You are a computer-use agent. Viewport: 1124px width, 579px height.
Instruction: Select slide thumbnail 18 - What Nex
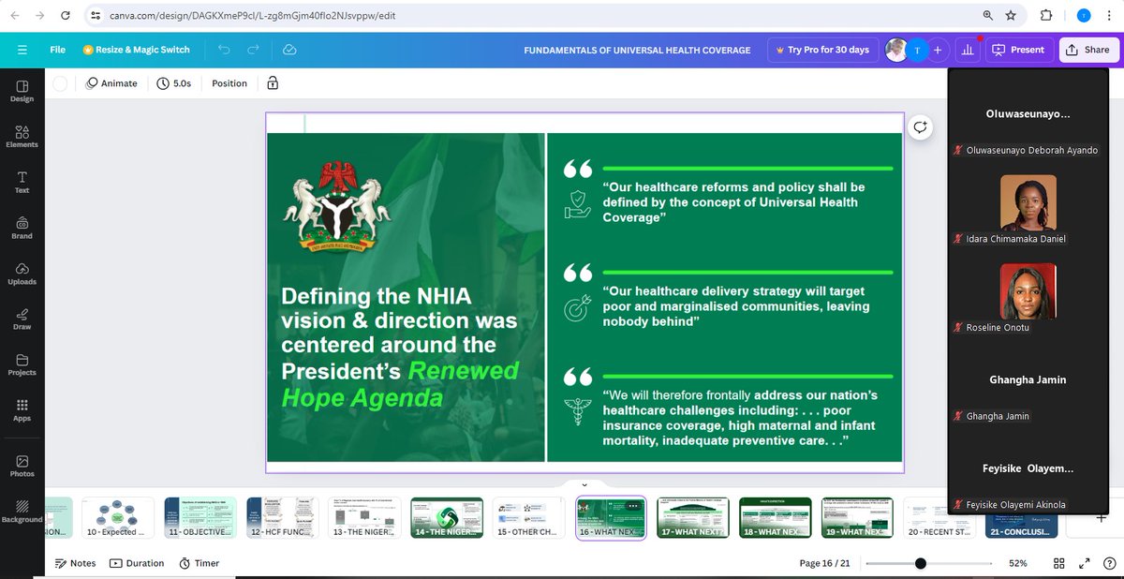click(776, 517)
